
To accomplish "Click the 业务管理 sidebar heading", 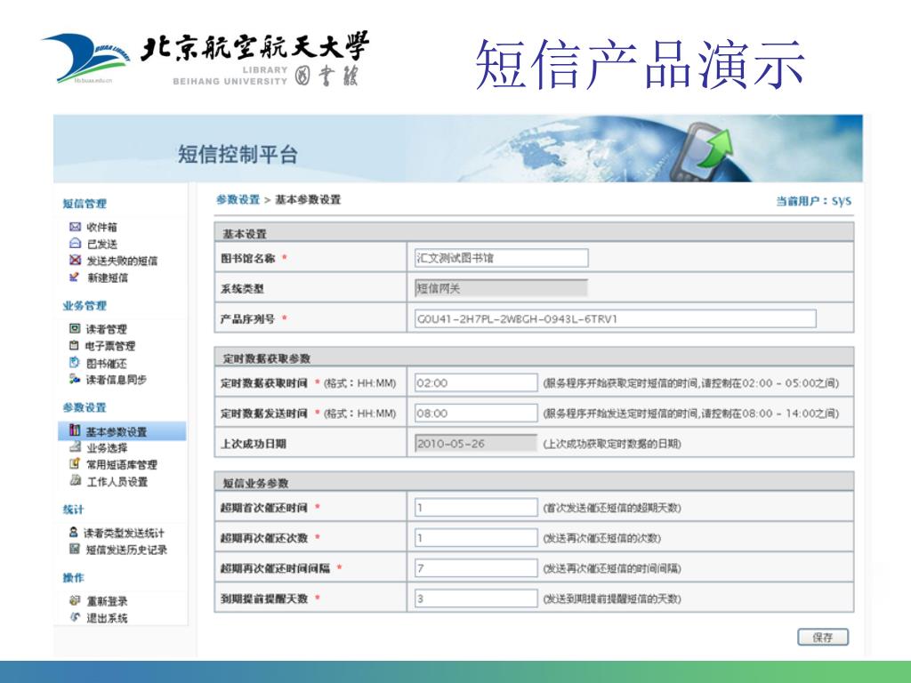I will coord(85,306).
